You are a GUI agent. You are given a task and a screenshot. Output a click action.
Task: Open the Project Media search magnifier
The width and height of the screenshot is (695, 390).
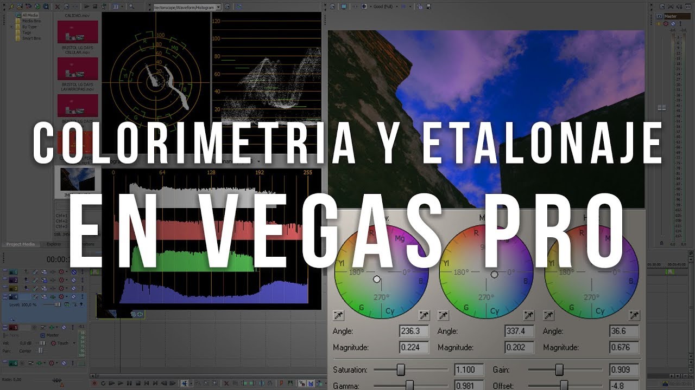point(131,6)
